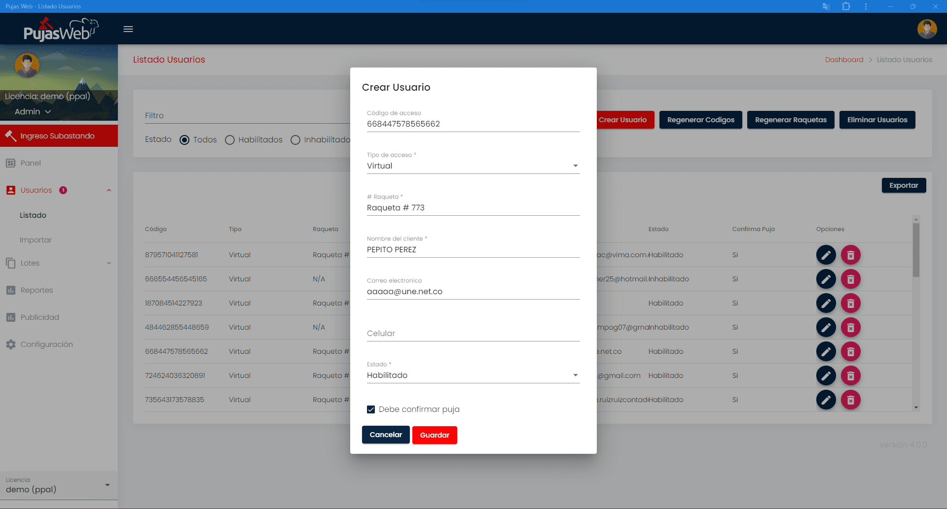The height and width of the screenshot is (509, 947).
Task: Select the Todos estado radio button
Action: pos(184,140)
